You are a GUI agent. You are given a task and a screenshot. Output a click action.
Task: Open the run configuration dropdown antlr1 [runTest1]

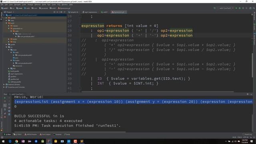[x=225, y=8]
